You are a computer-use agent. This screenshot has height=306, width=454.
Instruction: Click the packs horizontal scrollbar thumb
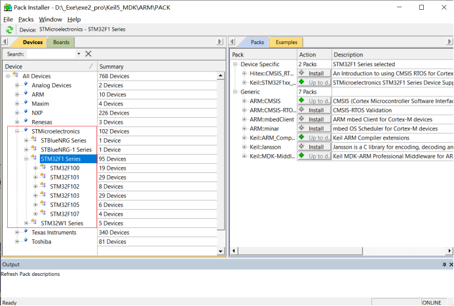[300, 251]
